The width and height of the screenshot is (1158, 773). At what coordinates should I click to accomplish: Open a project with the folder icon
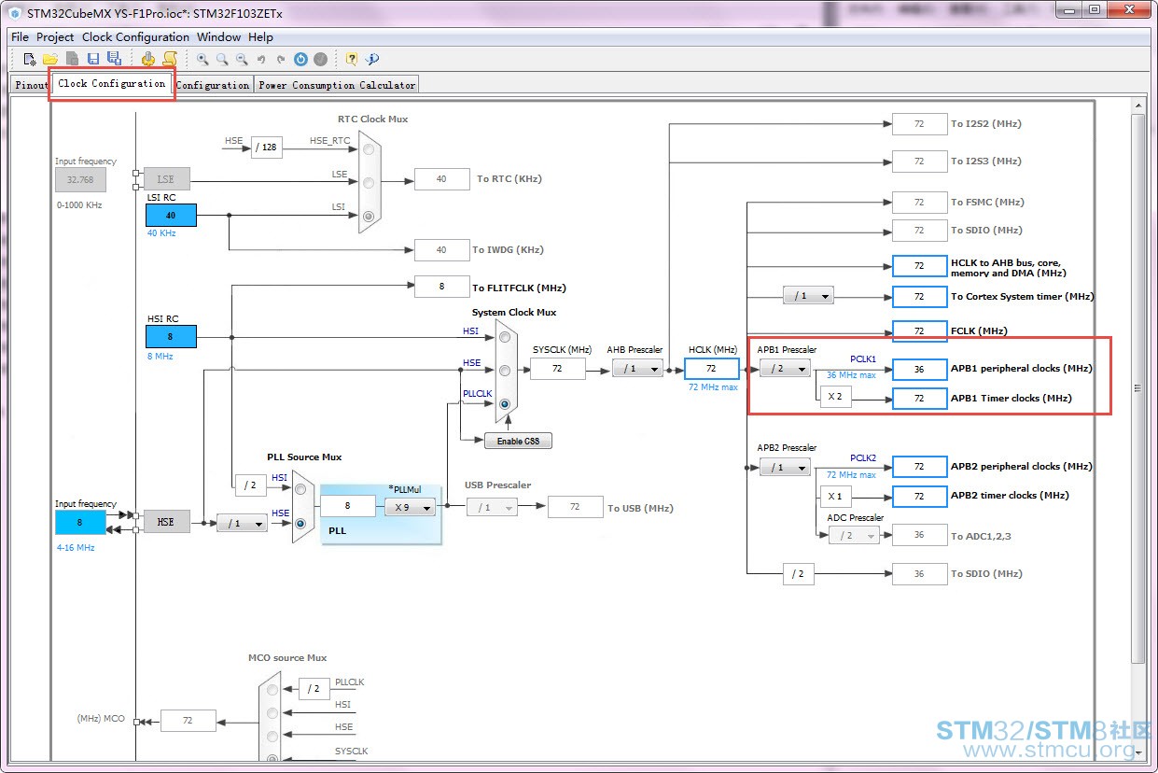pyautogui.click(x=50, y=59)
